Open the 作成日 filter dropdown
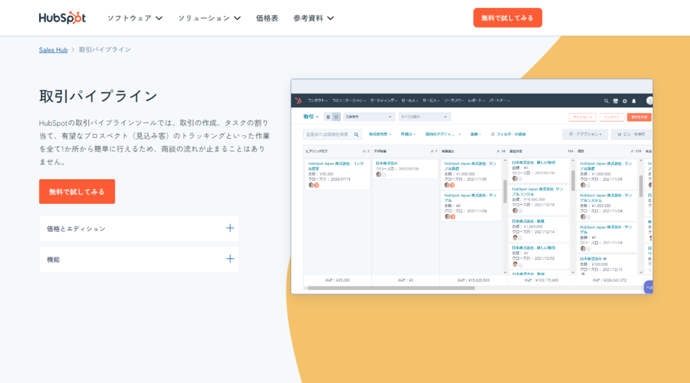This screenshot has height=383, width=690. coord(408,134)
